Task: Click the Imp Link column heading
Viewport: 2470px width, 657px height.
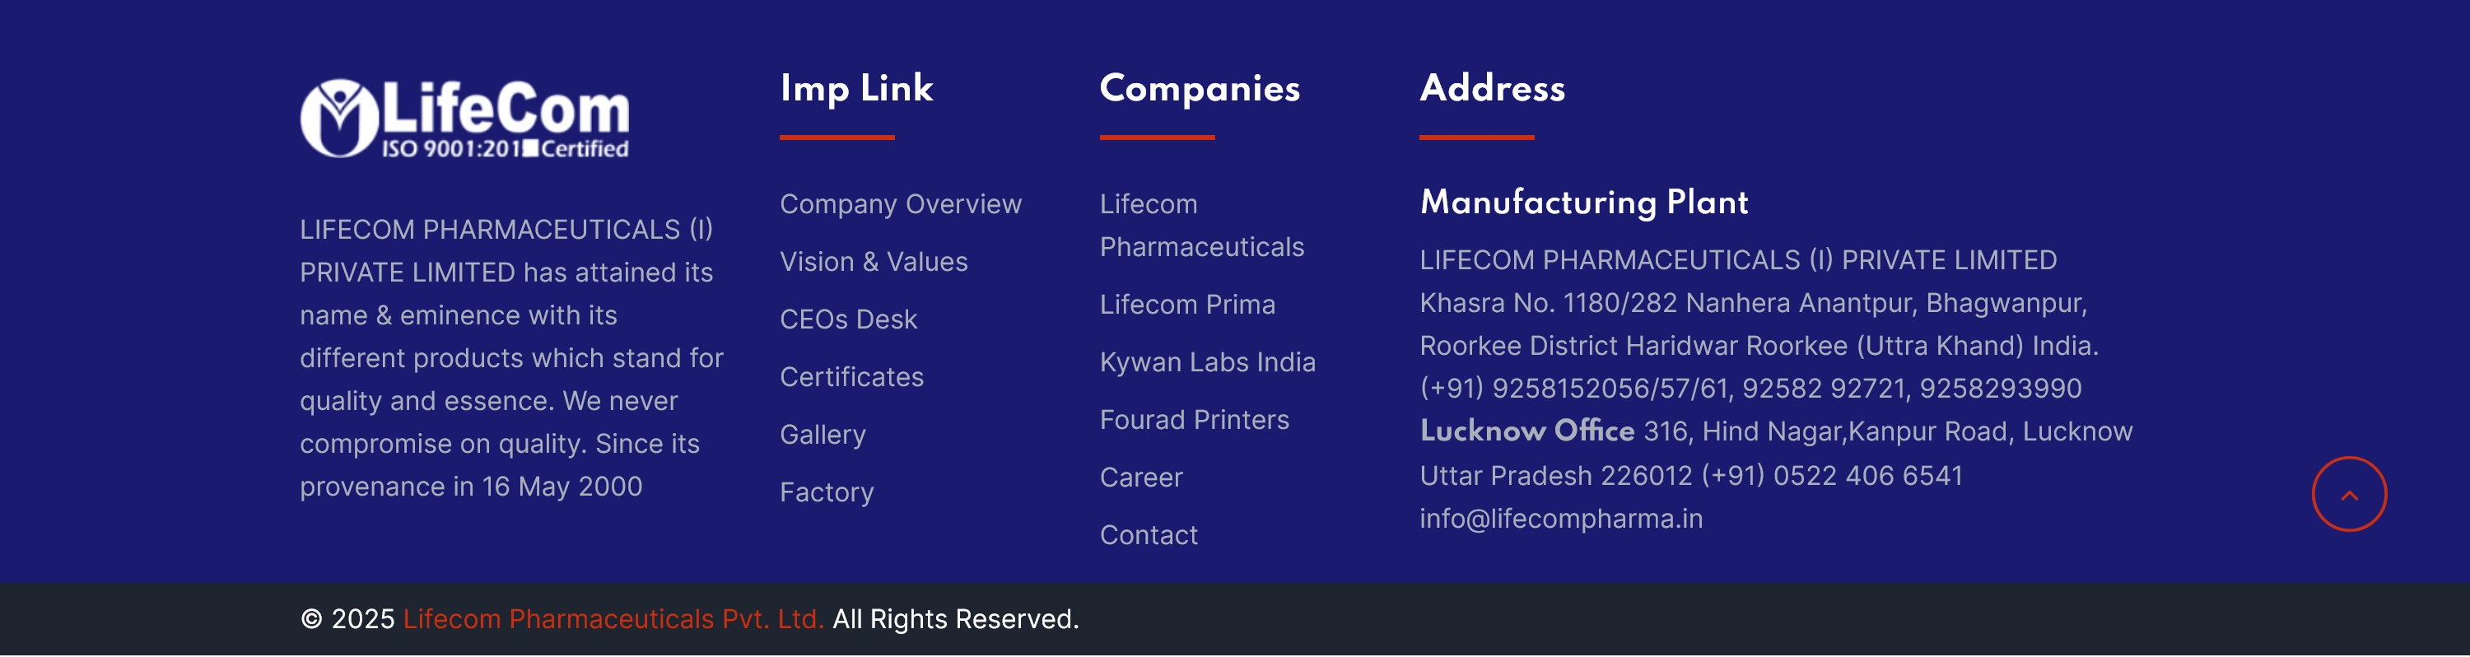Action: tap(856, 88)
